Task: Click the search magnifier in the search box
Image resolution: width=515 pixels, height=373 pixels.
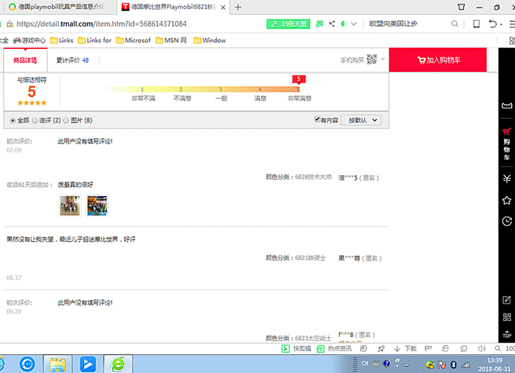Action: [x=455, y=24]
